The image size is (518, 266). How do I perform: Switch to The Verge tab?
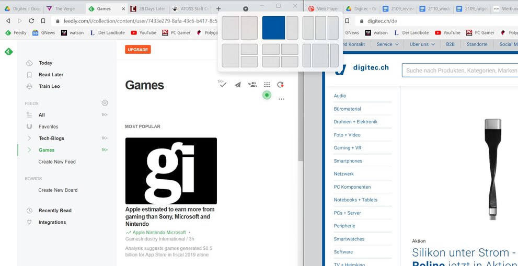64,9
